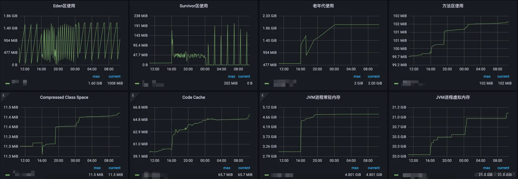
Task: Select the blurred series name in JVM进程常驻内存 legend
Action: (x=282, y=175)
